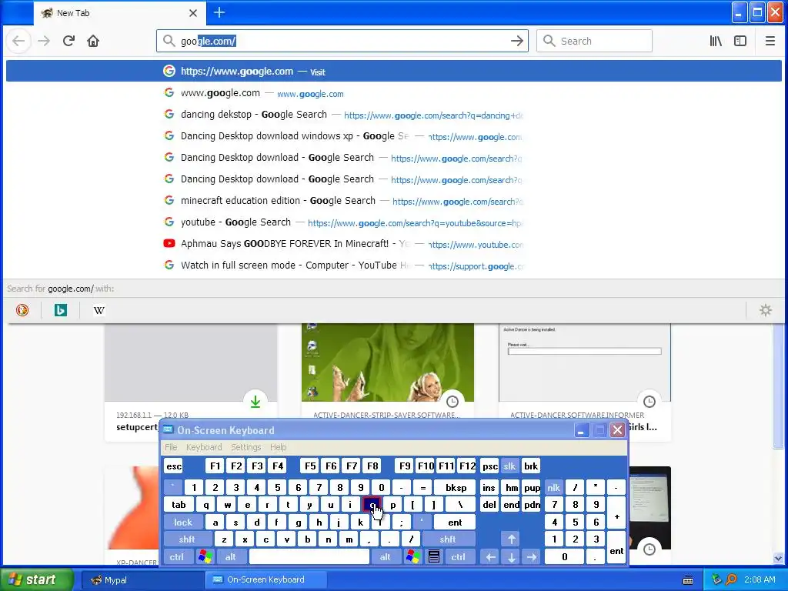Click in the Search box field

(x=594, y=41)
